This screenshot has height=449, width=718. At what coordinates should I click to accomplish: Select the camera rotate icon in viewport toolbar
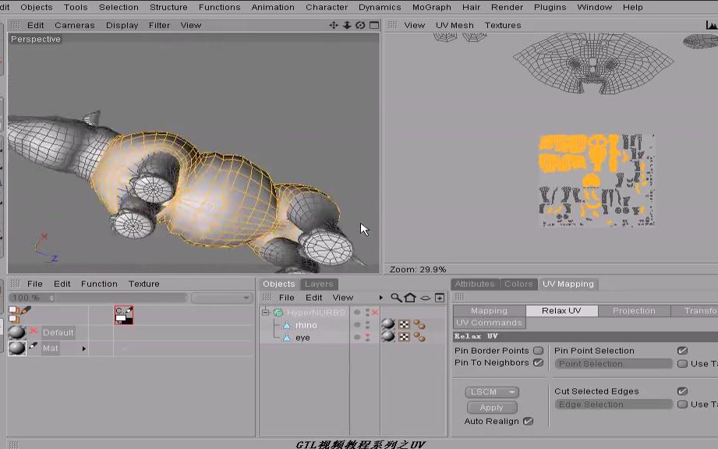tap(359, 25)
